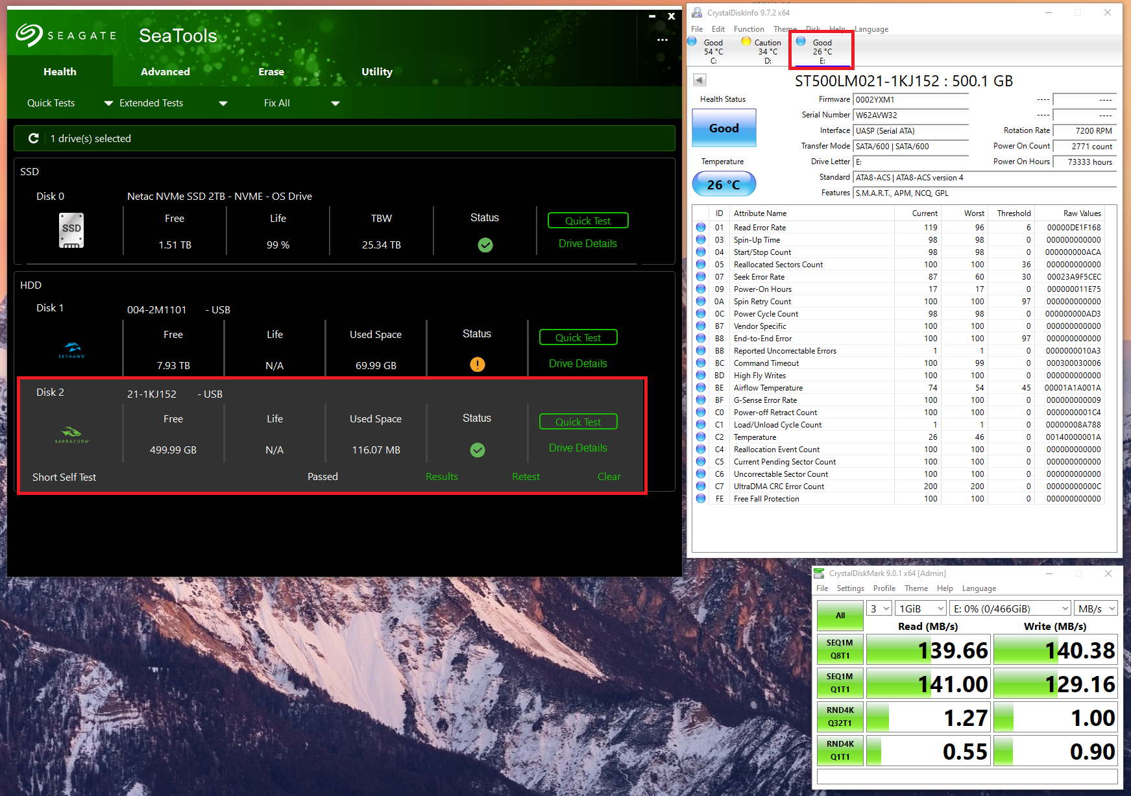Switch to the Utility tab in SeaTools
1131x796 pixels.
pyautogui.click(x=377, y=71)
